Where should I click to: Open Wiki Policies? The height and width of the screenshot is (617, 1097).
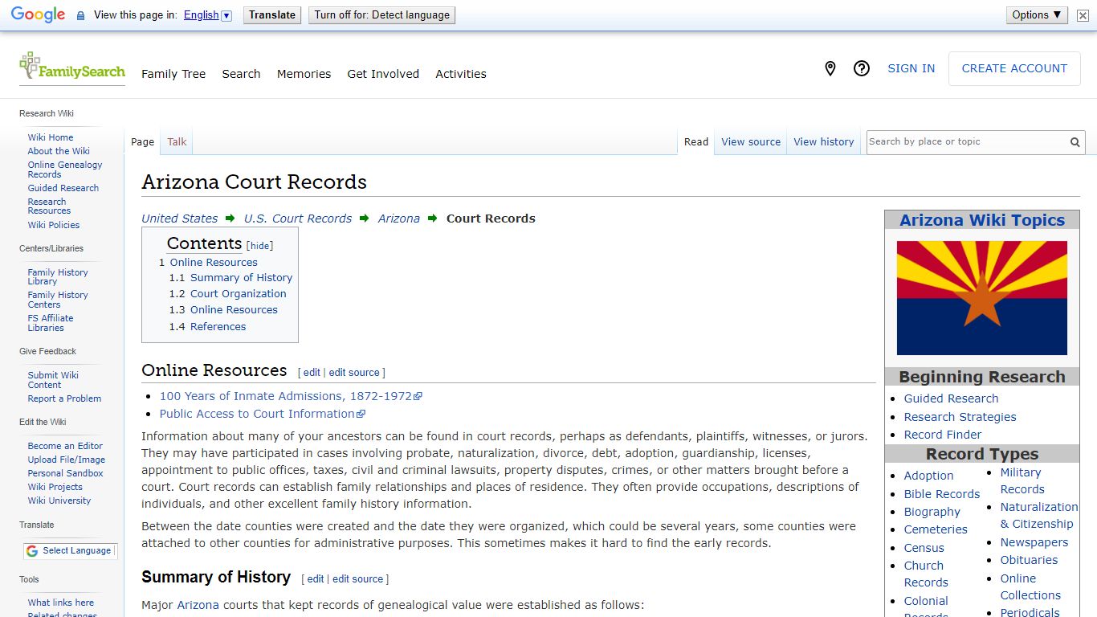(x=54, y=225)
